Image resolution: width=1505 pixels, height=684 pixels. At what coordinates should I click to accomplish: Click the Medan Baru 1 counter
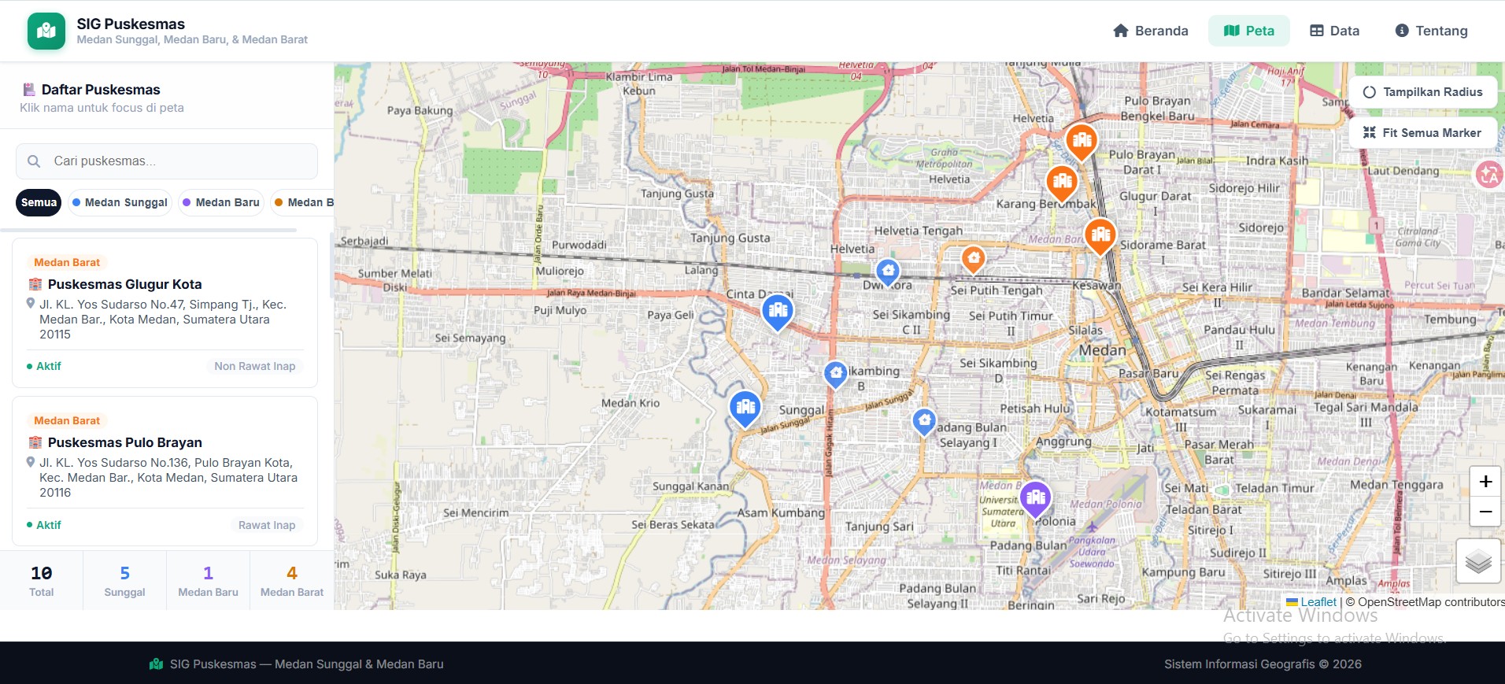[x=208, y=581]
